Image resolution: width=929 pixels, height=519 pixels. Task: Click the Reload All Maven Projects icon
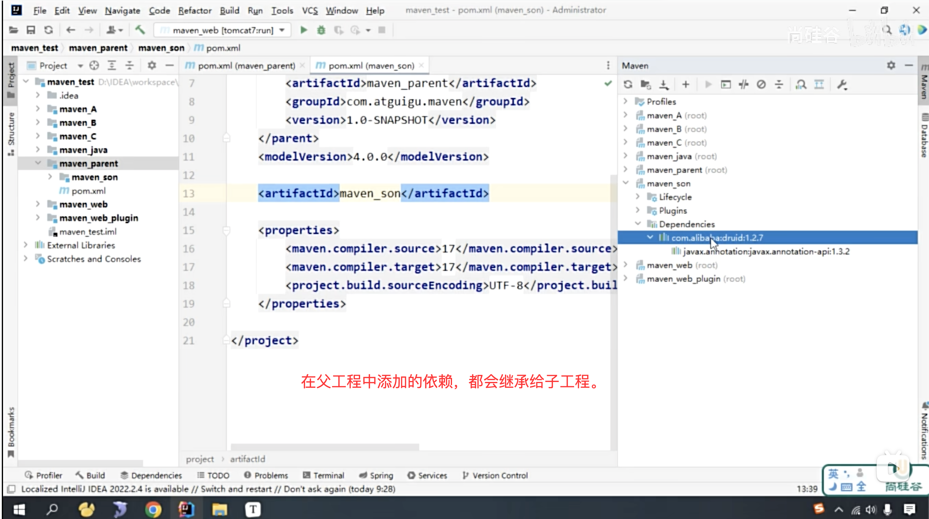pyautogui.click(x=628, y=84)
